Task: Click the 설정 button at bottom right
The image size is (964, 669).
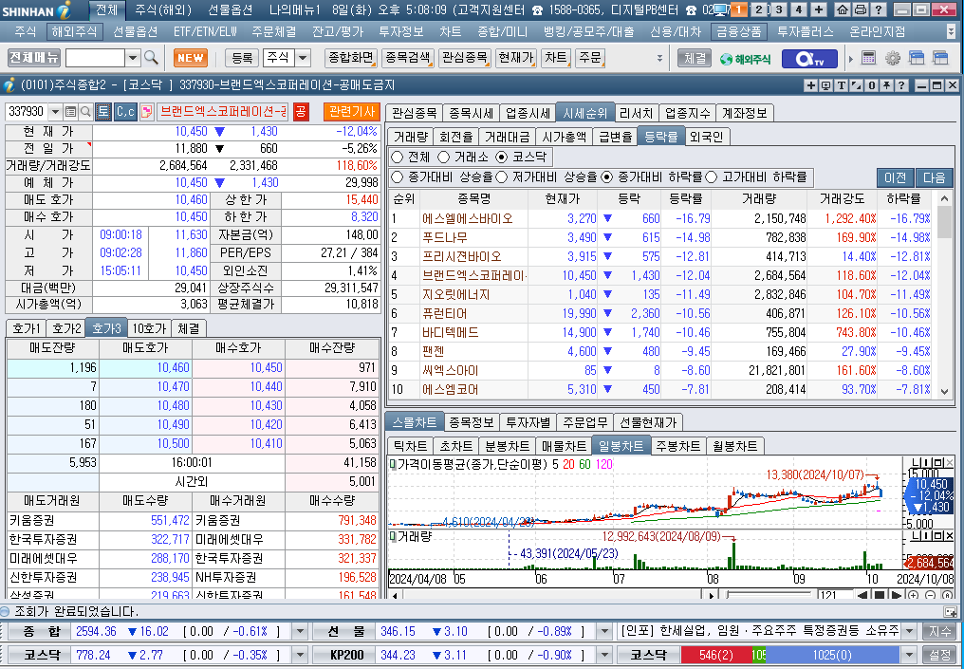Action: coord(939,654)
